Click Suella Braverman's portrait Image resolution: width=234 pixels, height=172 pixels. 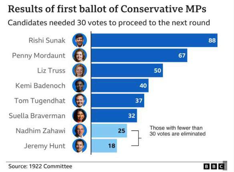click(80, 115)
